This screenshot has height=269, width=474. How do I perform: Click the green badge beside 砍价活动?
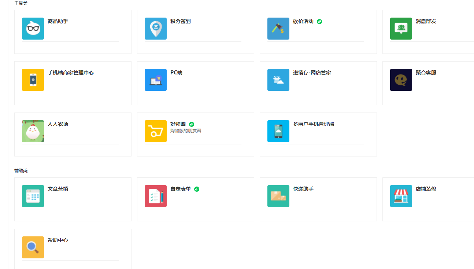(319, 22)
